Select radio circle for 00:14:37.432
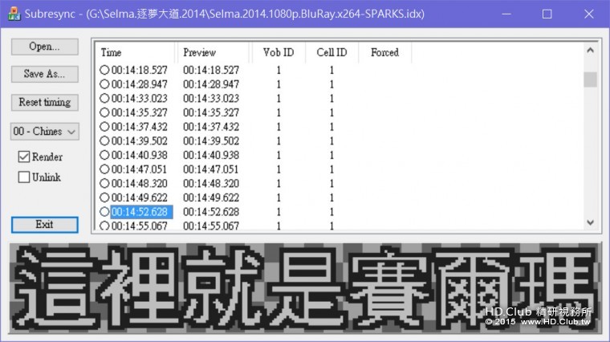Viewport: 610px width, 342px height. point(104,127)
